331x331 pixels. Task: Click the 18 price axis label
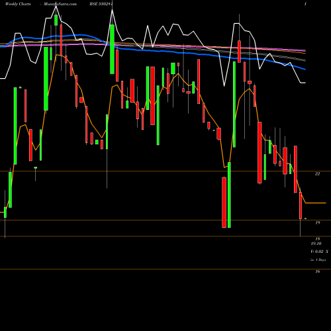point(318,239)
